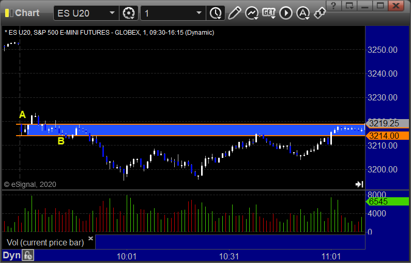Start bar replay with play icon
The image size is (411, 263).
[x=286, y=13]
